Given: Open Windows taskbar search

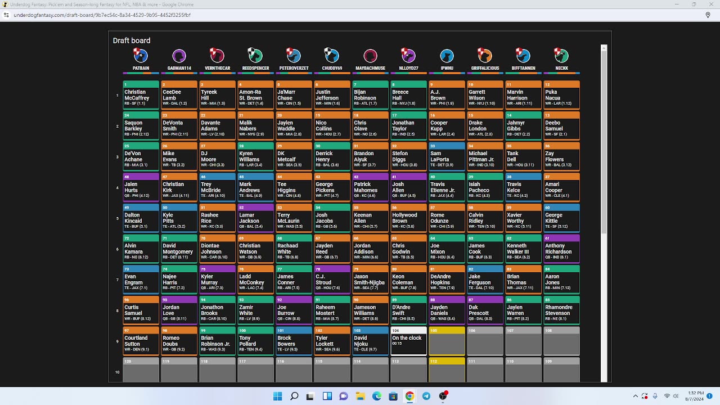Looking at the screenshot, I should click(294, 396).
